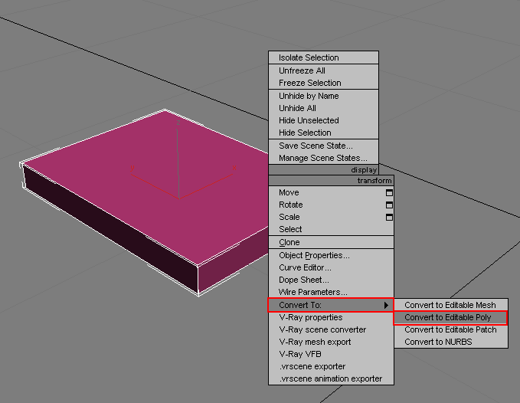This screenshot has width=520, height=403.
Task: Click the transform quad header
Action: tap(331, 181)
